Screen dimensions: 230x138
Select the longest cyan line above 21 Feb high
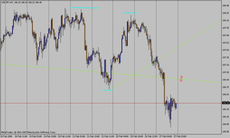point(85,8)
